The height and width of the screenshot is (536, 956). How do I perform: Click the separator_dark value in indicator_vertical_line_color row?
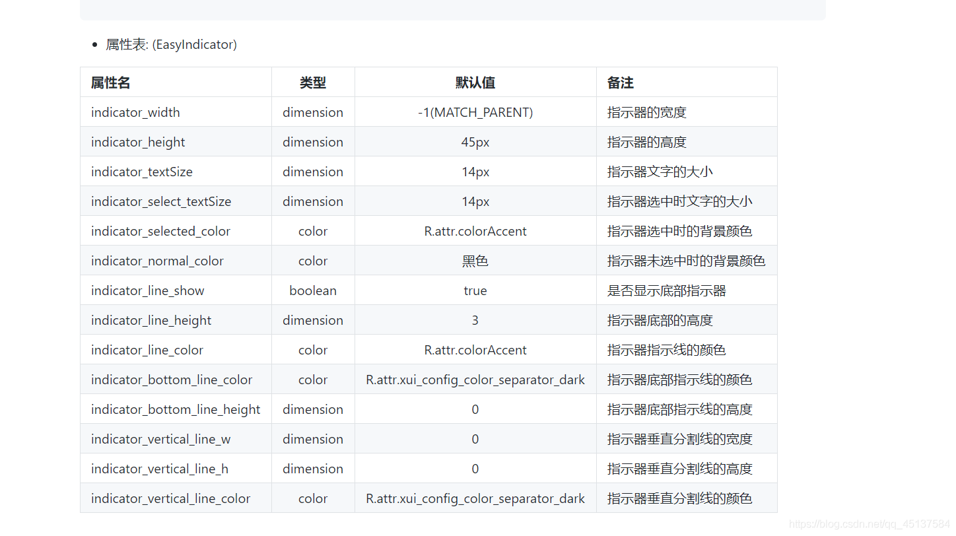(x=475, y=498)
